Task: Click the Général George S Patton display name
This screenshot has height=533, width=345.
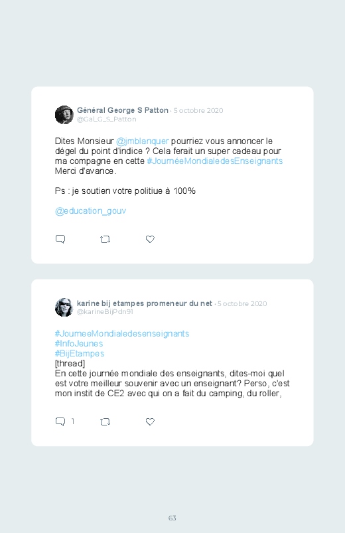Action: pyautogui.click(x=123, y=110)
